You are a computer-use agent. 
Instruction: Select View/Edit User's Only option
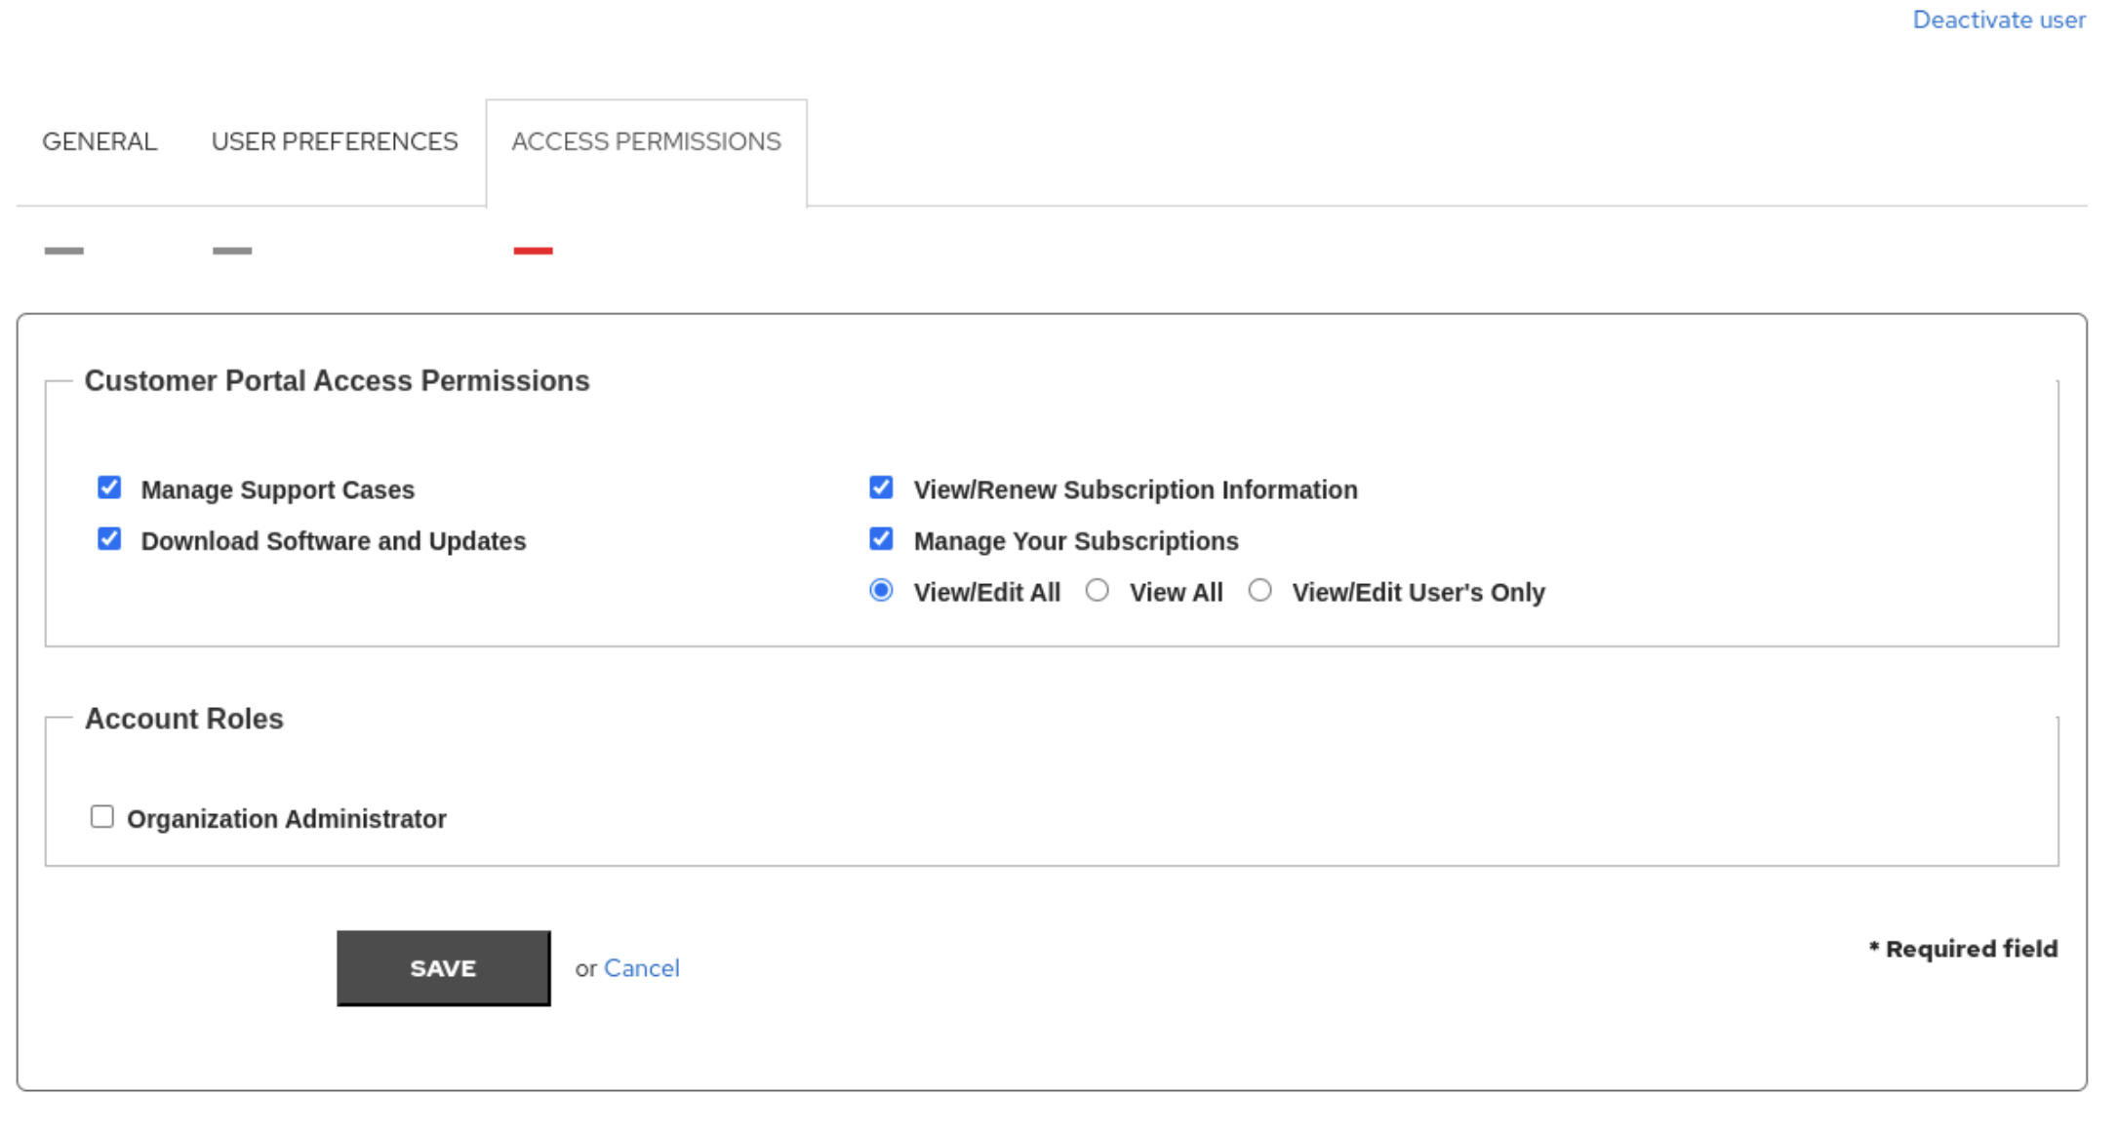tap(1260, 590)
